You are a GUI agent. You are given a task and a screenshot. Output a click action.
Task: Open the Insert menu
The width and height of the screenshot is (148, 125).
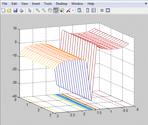click(36, 4)
